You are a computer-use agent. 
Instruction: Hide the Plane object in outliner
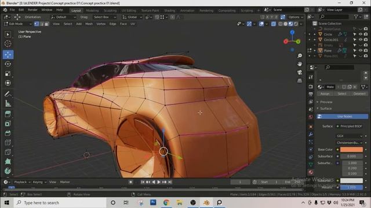(x=361, y=50)
